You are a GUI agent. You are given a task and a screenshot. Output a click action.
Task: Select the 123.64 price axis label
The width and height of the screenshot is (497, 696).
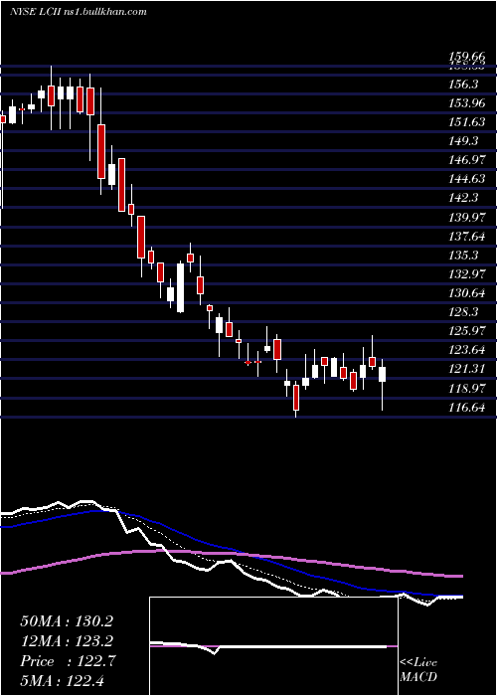click(467, 350)
